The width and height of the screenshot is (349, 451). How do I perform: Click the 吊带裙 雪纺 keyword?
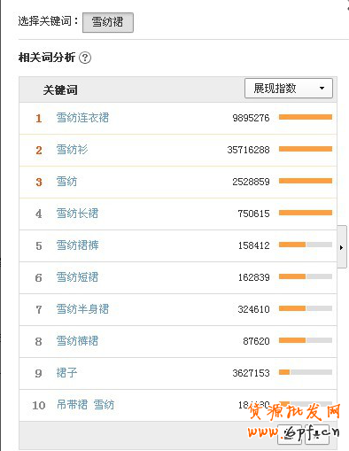(85, 405)
